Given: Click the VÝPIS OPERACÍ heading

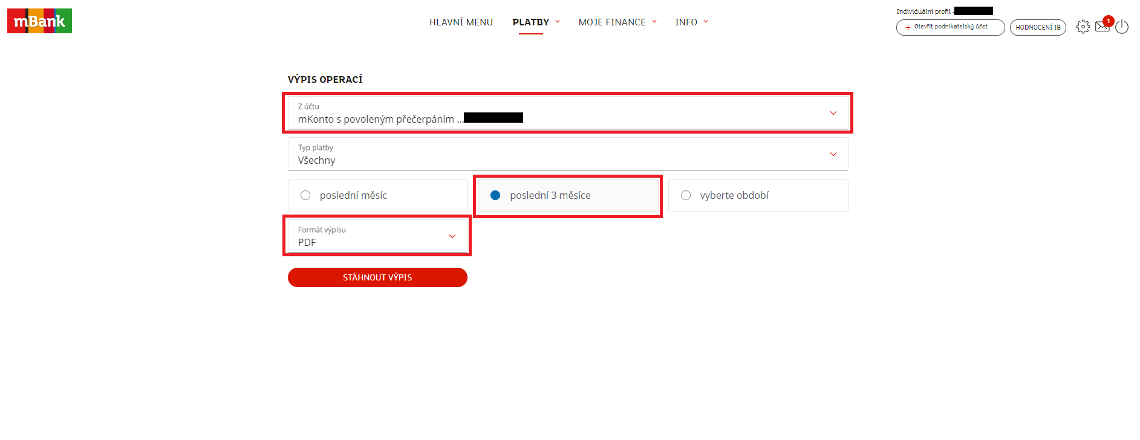Looking at the screenshot, I should (x=325, y=79).
